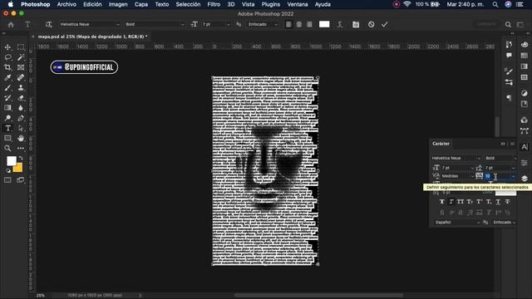Toggle Faux Italic in Character panel
The height and width of the screenshot is (299, 532).
point(451,202)
